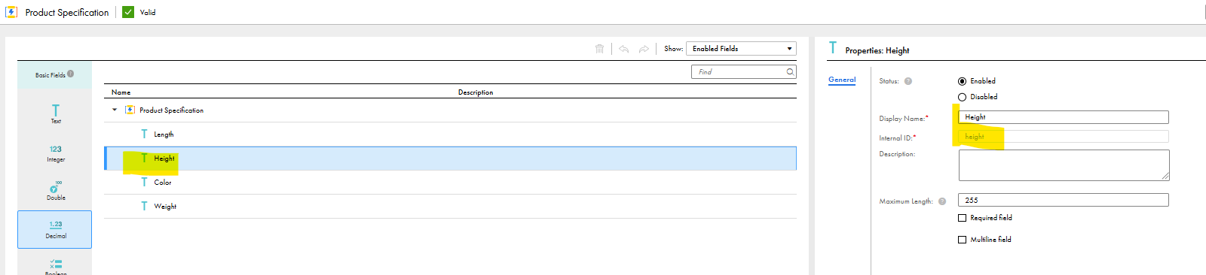Check the Required field checkbox
The height and width of the screenshot is (275, 1206).
962,218
